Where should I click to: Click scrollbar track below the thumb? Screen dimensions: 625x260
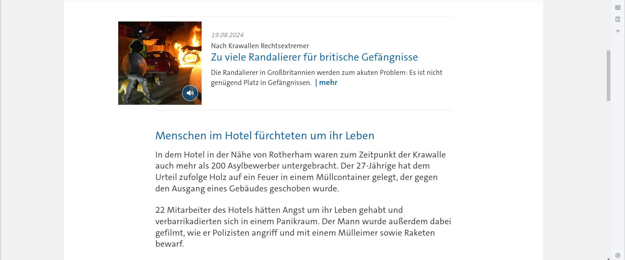(x=608, y=179)
